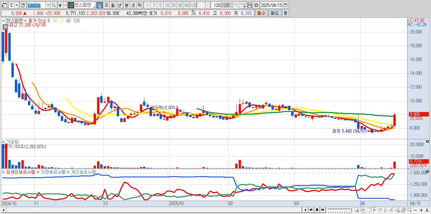Image resolution: width=431 pixels, height=214 pixels.
Task: Click the stop button in the bottom bar
Action: (317, 210)
